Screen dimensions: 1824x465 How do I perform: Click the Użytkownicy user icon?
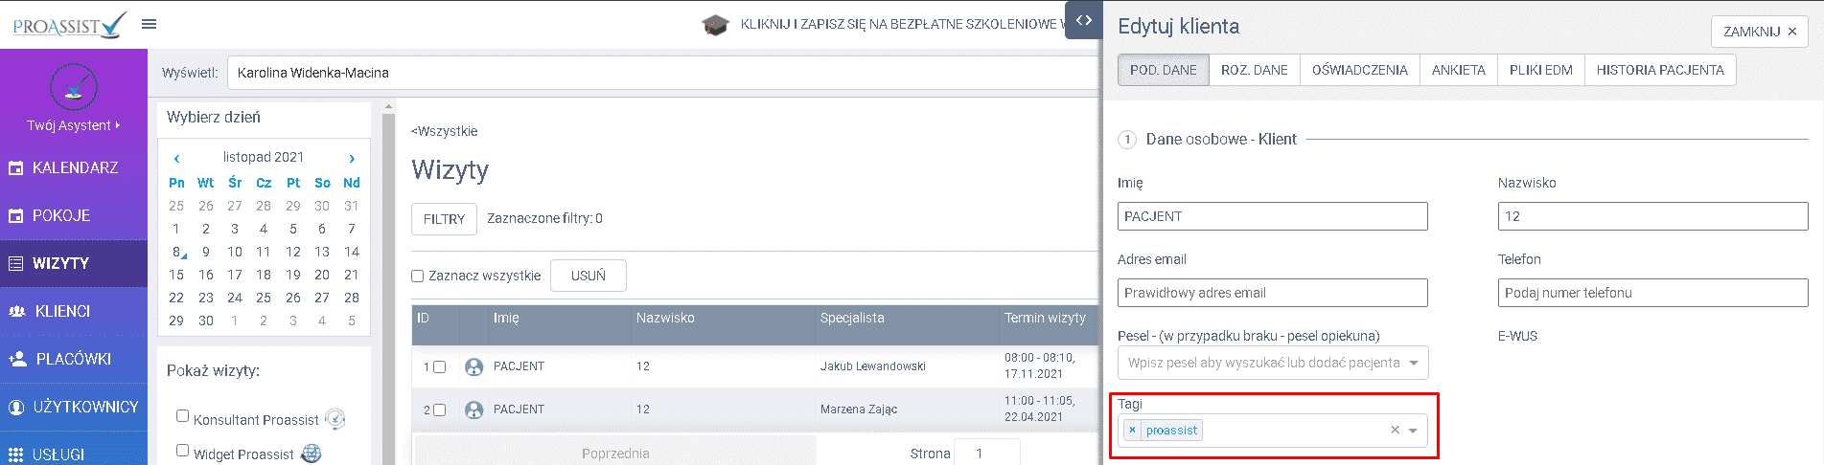coord(16,408)
